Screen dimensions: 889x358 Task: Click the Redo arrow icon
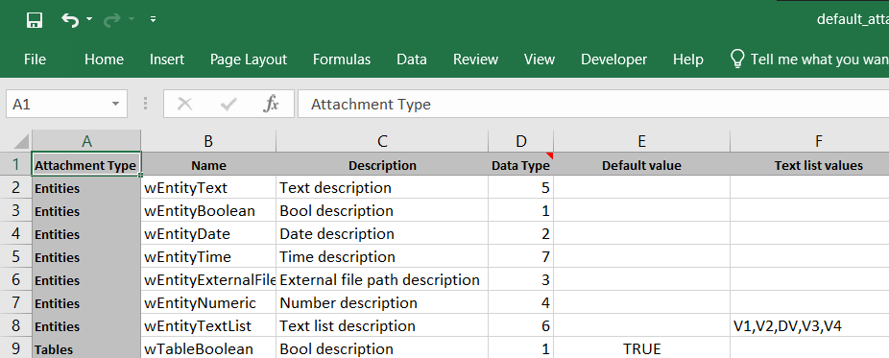(x=112, y=20)
